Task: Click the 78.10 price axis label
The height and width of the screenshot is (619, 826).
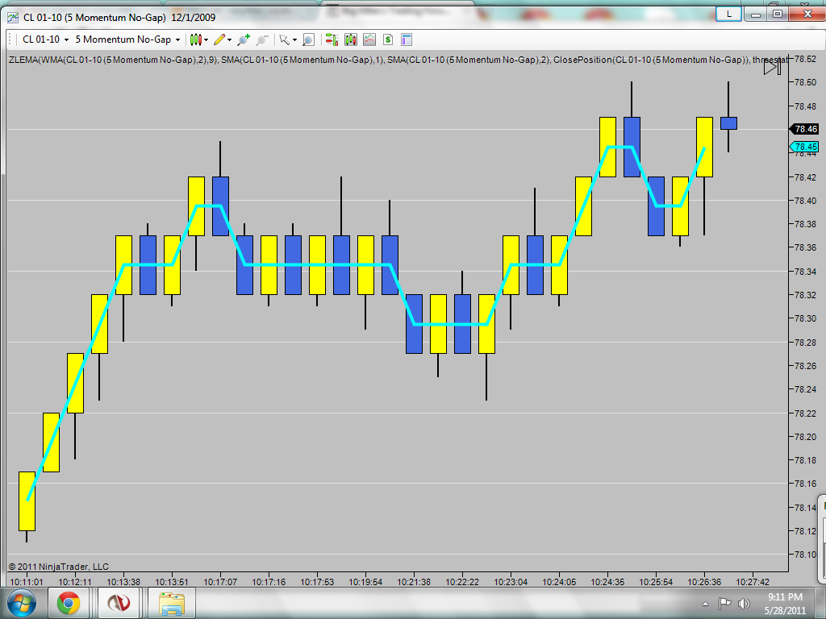Action: 805,555
